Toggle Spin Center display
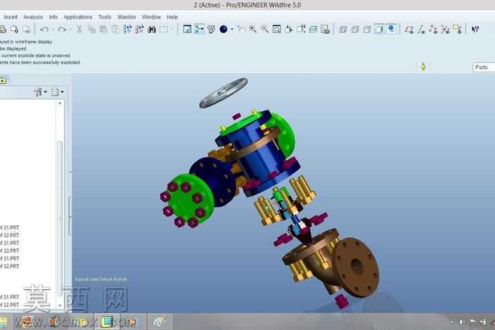Screen dimensions: 495x330 pyautogui.click(x=199, y=30)
